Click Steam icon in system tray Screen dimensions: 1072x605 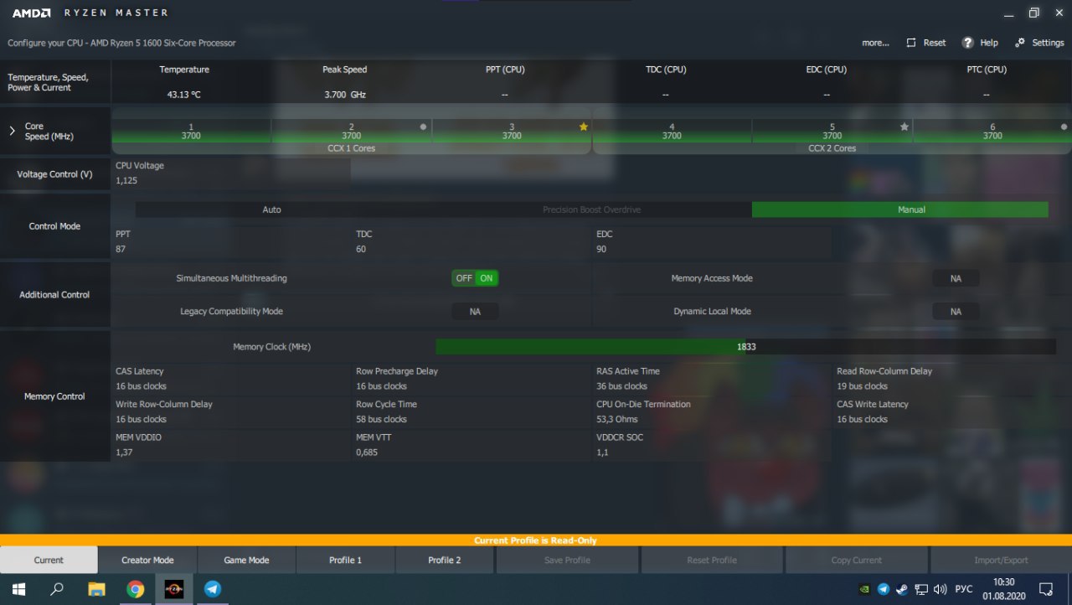click(902, 589)
